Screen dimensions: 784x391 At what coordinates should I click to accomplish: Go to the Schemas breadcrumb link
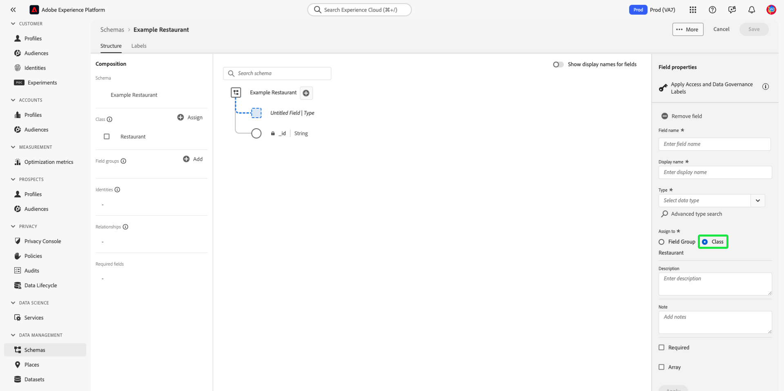(112, 30)
